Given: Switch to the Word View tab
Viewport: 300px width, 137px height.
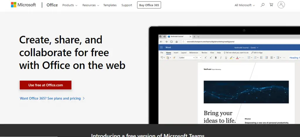Looking at the screenshot, I should [x=212, y=53].
